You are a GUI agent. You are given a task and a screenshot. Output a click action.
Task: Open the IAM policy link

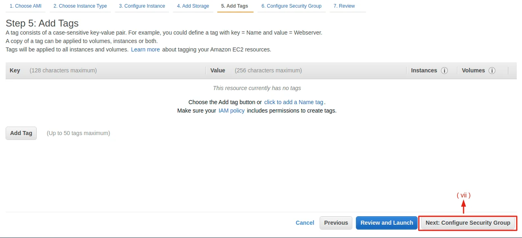pos(231,111)
